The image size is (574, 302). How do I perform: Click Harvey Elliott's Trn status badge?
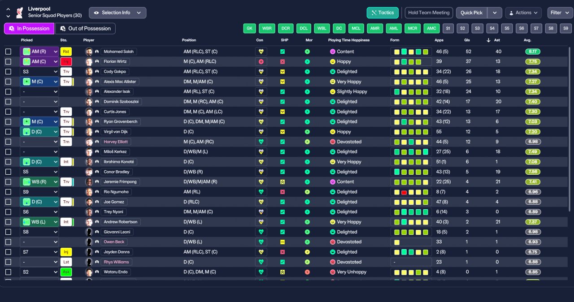66,142
